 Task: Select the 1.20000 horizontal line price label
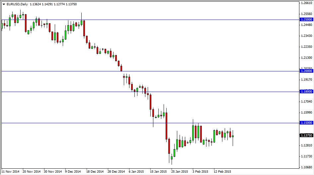coord(306,71)
